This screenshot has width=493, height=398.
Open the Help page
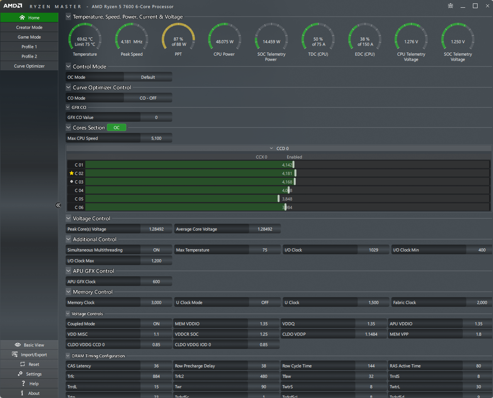(x=29, y=383)
